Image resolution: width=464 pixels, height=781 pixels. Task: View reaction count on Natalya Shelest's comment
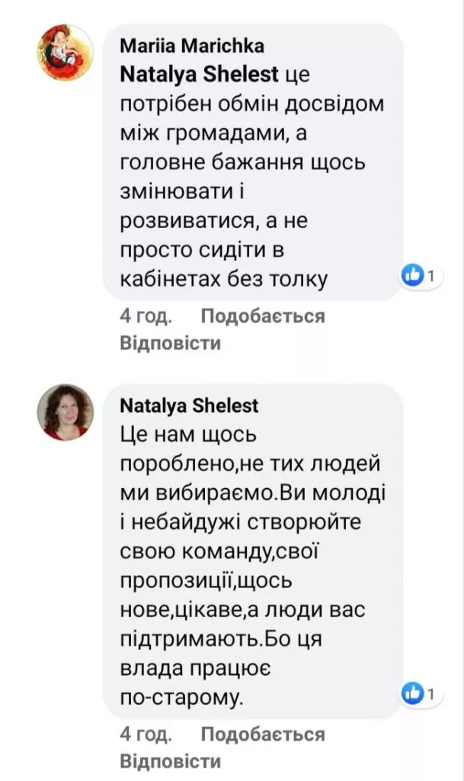pos(430,693)
